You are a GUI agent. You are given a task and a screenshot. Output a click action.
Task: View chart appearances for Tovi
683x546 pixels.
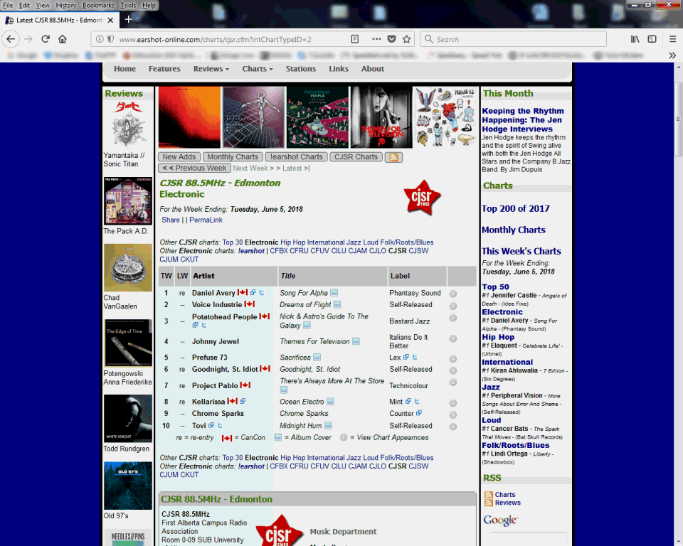tap(453, 427)
